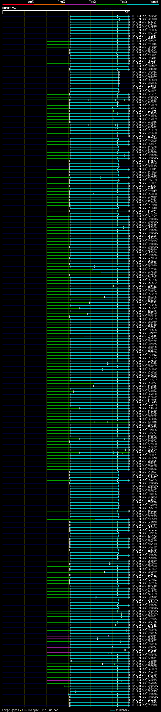Click hit UniRef100_Q63429
Screen dimensions: 161x712
[144, 325]
